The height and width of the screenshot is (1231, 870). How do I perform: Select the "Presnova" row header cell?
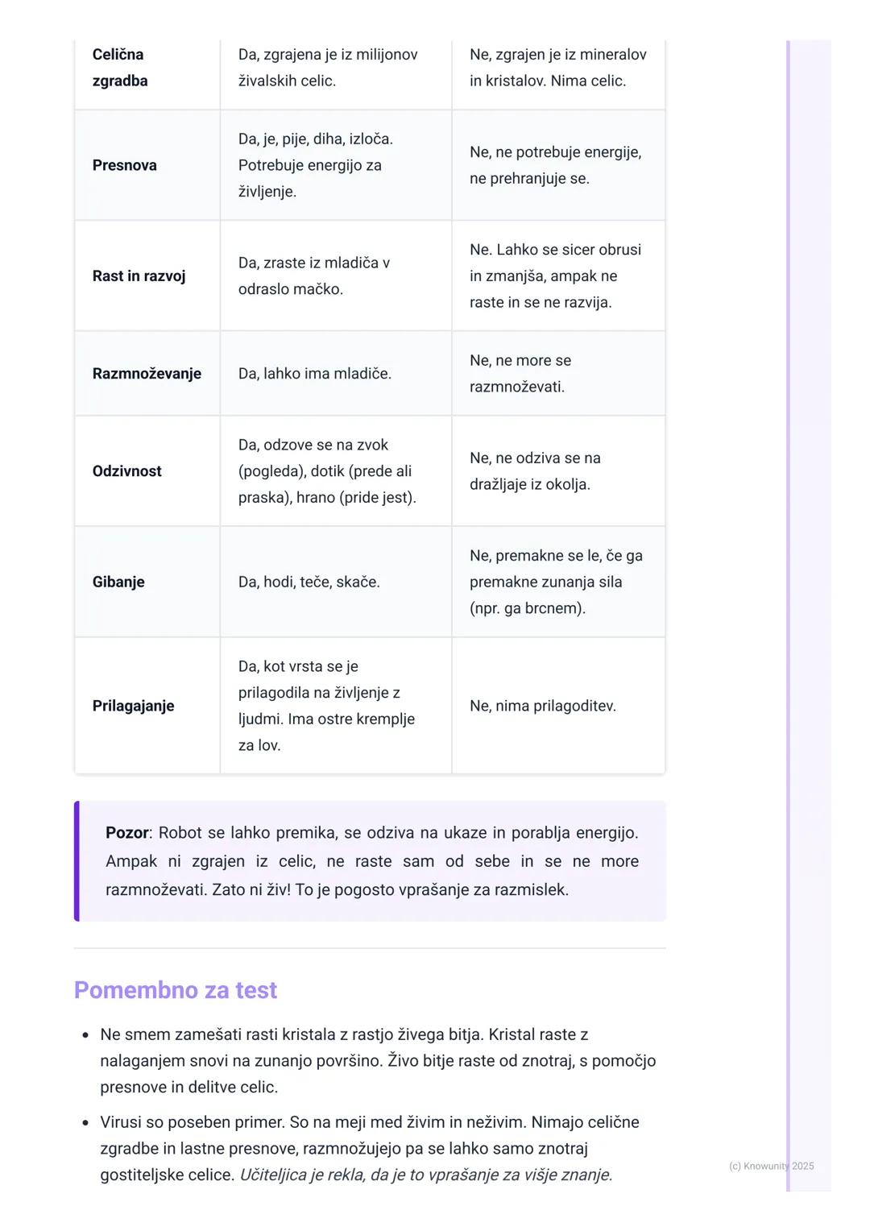[x=125, y=165]
